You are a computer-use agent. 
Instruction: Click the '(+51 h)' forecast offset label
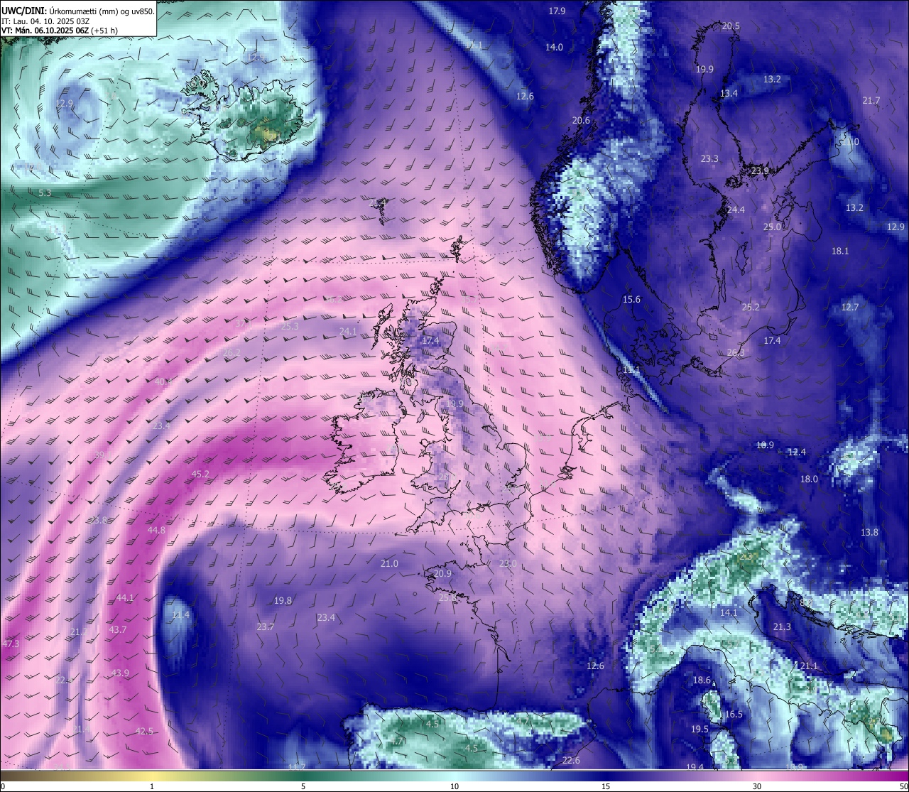tap(104, 31)
